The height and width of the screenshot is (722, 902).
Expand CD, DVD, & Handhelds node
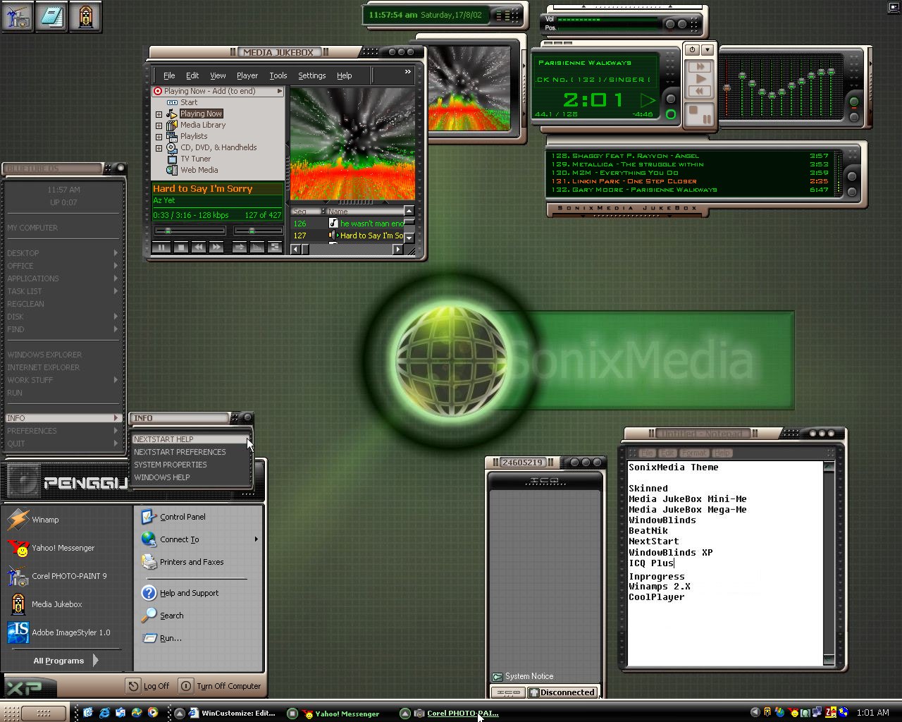(159, 148)
